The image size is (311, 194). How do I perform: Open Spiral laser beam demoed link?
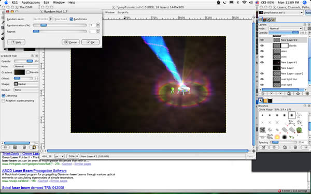pos(33,187)
